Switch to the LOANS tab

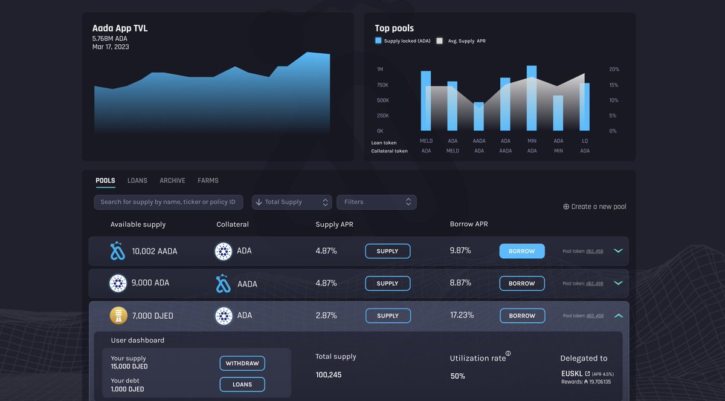pyautogui.click(x=137, y=180)
